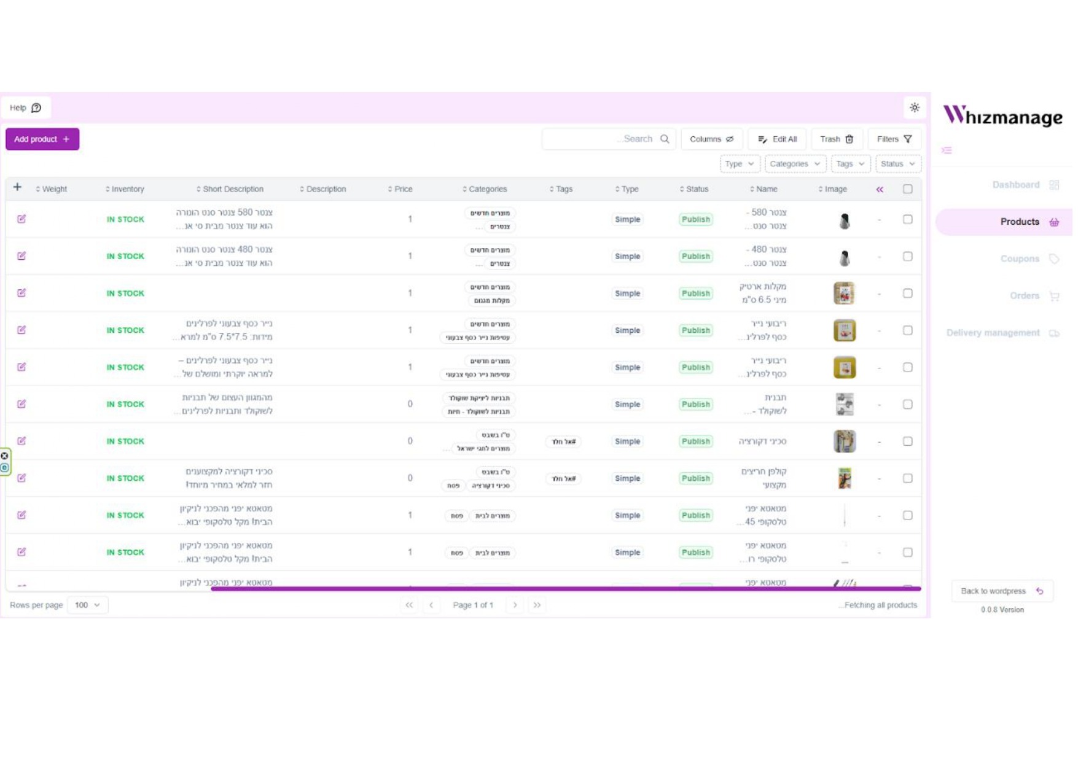Open the Help question mark icon
The image size is (1078, 762).
tap(36, 108)
